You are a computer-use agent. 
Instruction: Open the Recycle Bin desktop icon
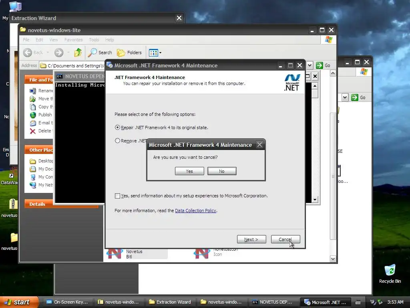(390, 274)
